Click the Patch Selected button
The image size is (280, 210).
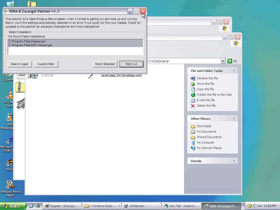click(x=105, y=64)
